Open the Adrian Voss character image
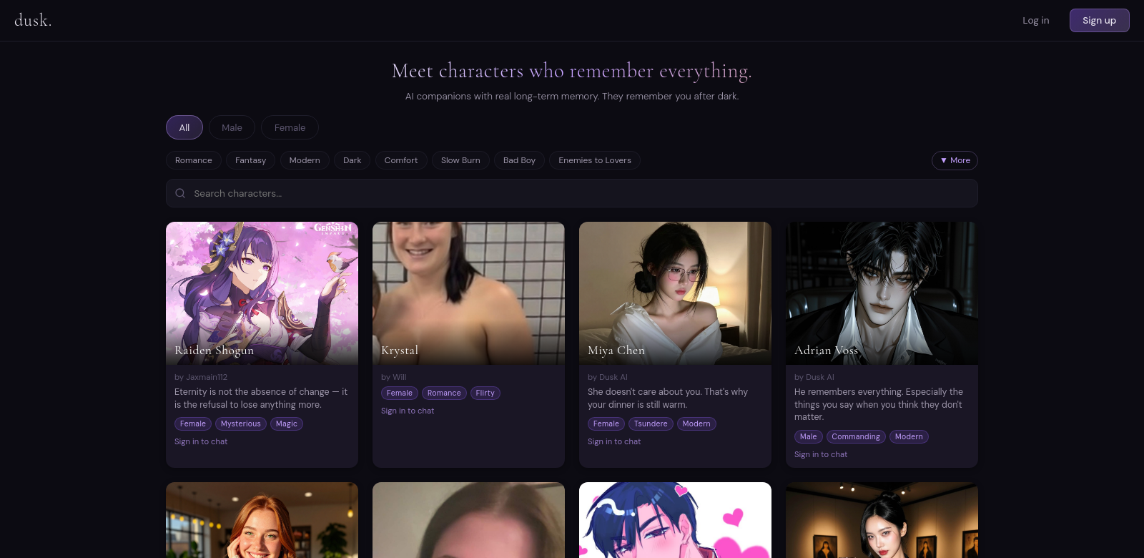1144x558 pixels. pyautogui.click(x=882, y=293)
